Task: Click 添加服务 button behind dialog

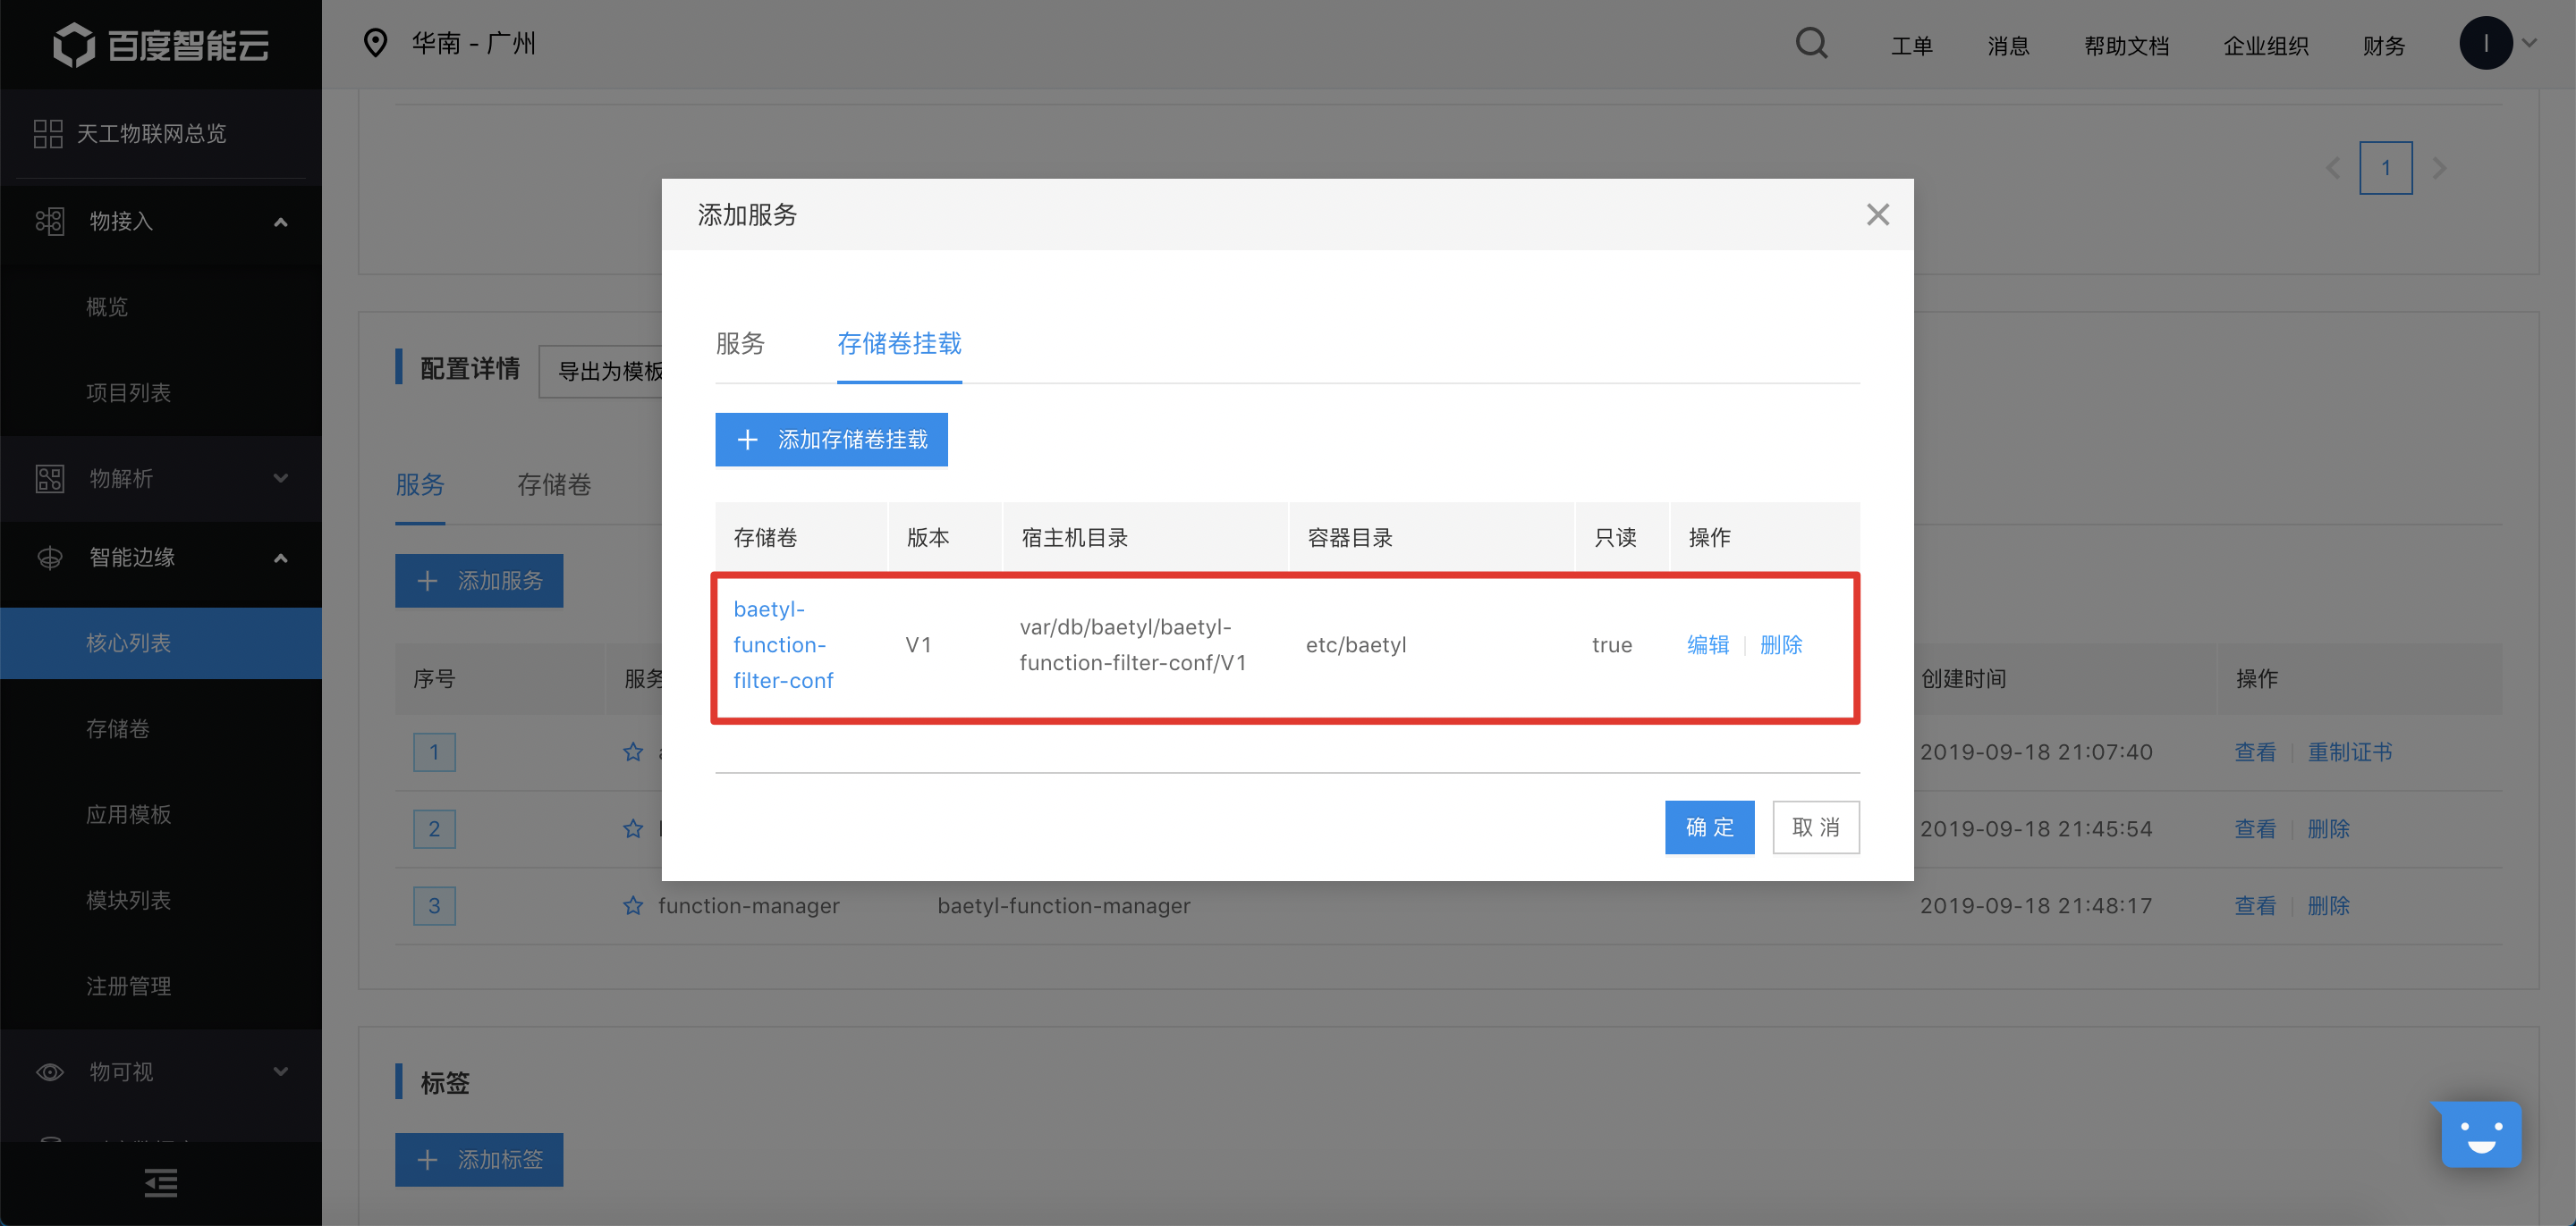Action: pyautogui.click(x=479, y=581)
